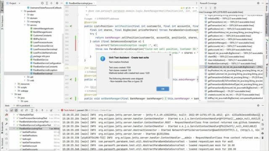269x151 pixels.
Task: Open the Bookmarks vertical tool tab
Action: tap(2, 128)
